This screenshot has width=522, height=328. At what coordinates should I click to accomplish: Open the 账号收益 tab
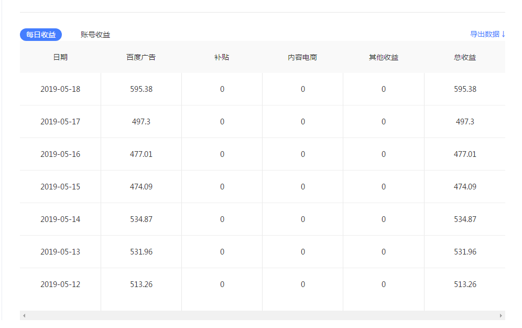[x=95, y=35]
